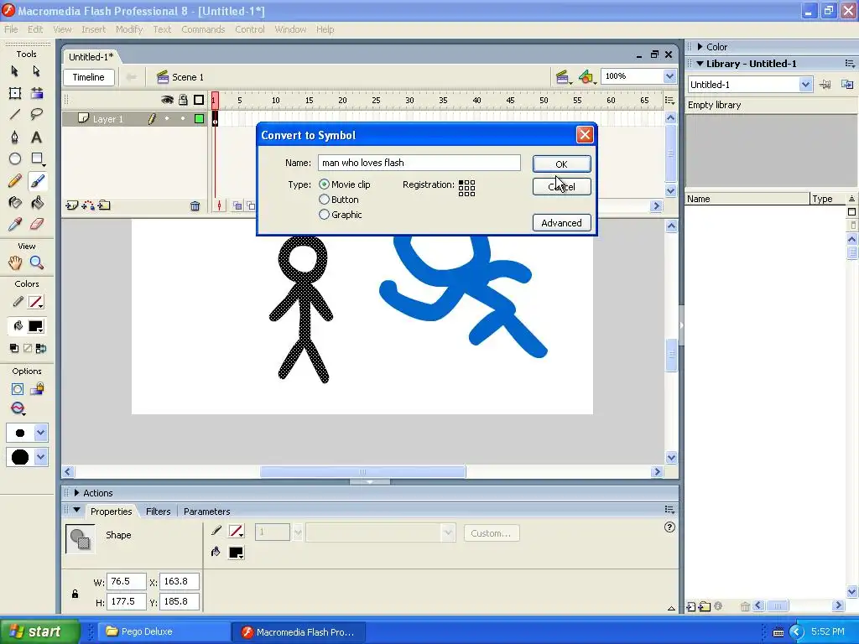Viewport: 859px width, 644px height.
Task: Select the Text tool
Action: click(x=37, y=137)
